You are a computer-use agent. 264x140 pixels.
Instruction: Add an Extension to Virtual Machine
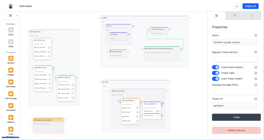[x=137, y=112]
